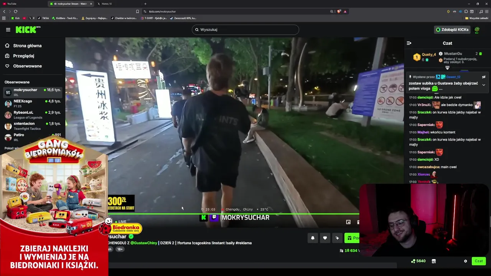This screenshot has width=491, height=276.
Task: Click the 5640 KICKs balance
Action: [418, 261]
